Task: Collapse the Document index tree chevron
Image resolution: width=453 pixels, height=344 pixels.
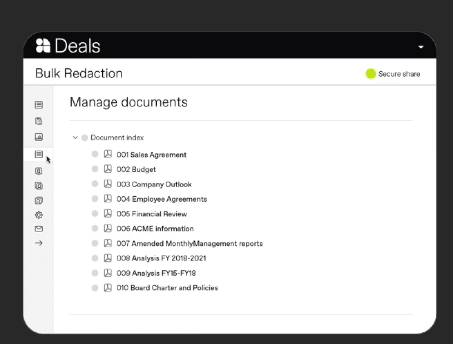Action: click(75, 138)
